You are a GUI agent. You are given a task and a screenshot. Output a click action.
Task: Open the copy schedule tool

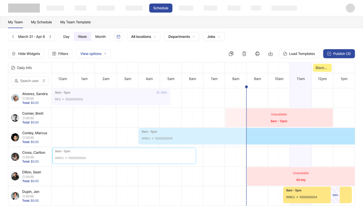(231, 53)
